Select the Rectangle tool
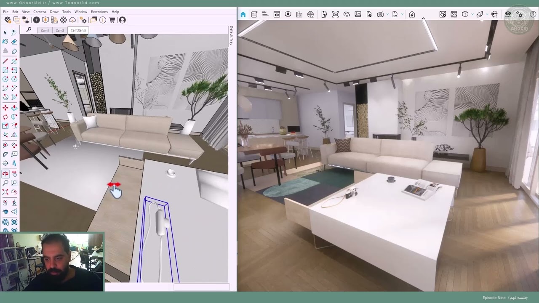The width and height of the screenshot is (539, 303). point(5,70)
